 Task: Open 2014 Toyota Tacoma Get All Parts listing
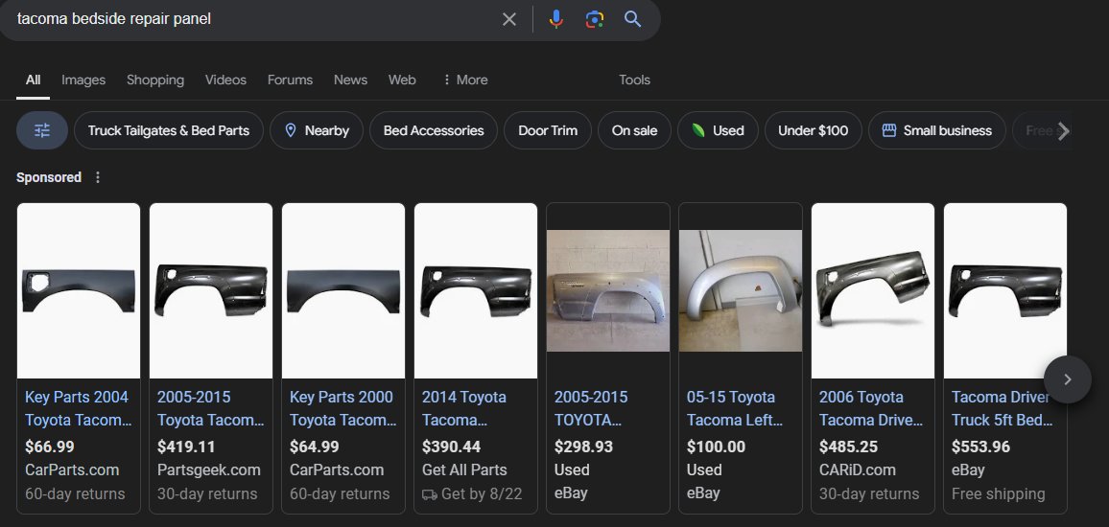(x=464, y=408)
